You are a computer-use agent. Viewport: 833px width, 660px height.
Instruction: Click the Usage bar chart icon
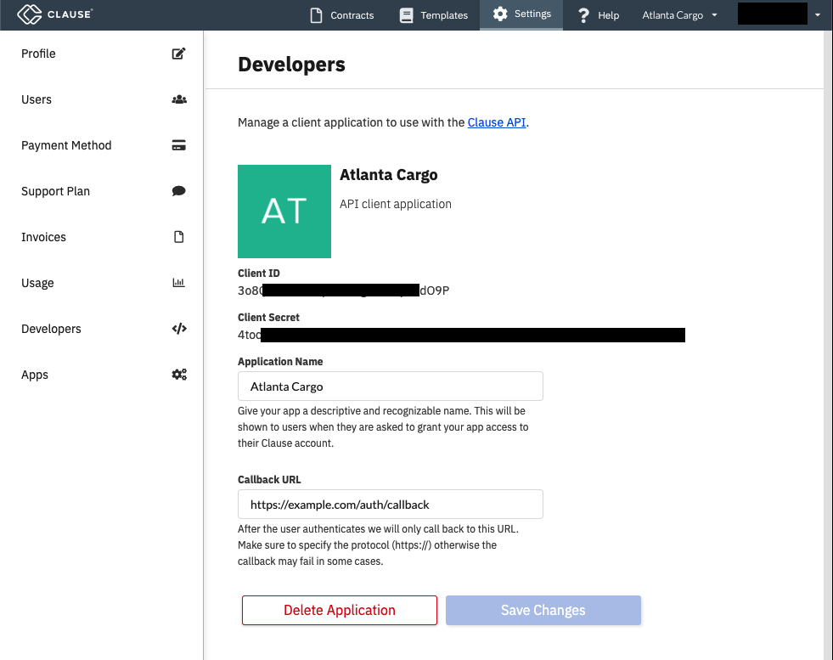point(178,283)
